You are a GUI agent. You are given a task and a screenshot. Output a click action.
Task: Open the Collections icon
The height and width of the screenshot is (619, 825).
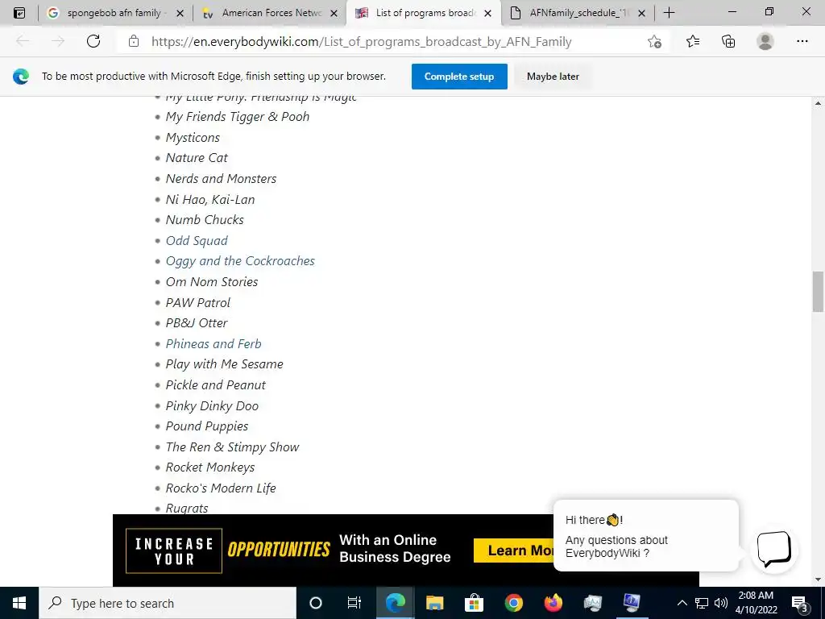[x=728, y=41]
